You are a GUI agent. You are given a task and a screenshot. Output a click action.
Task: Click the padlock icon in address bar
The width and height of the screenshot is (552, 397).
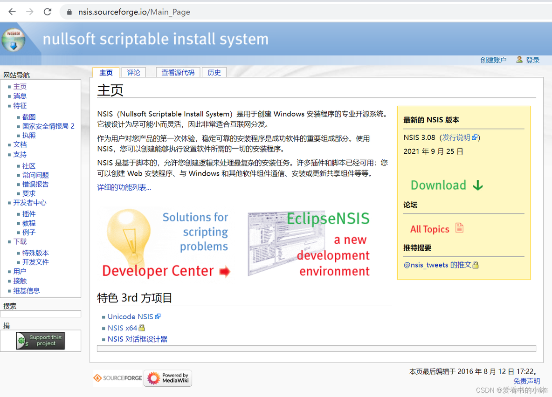coord(69,12)
